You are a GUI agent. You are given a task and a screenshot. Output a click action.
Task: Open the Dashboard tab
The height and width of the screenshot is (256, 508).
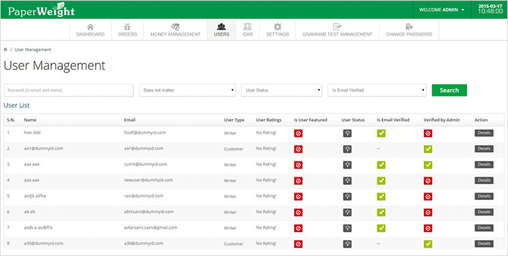click(x=90, y=30)
